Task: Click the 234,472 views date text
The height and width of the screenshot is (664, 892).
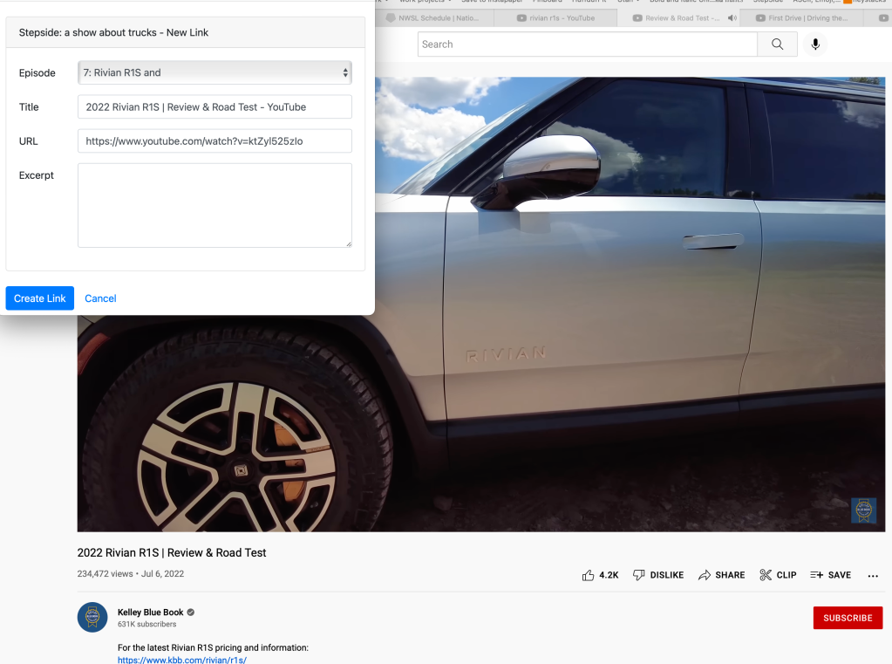Action: coord(130,574)
